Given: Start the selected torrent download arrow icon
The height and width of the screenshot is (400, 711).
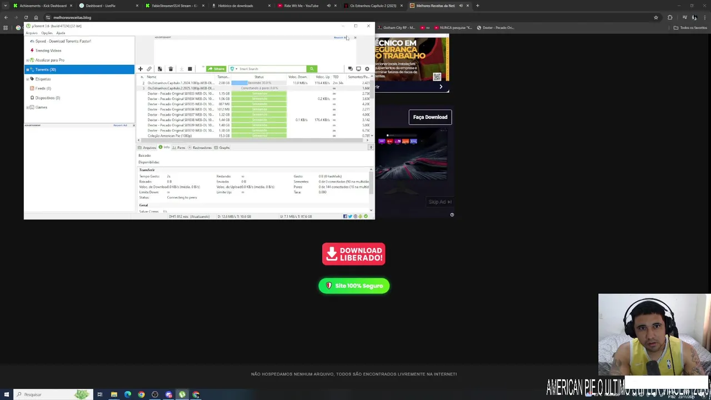Looking at the screenshot, I should pyautogui.click(x=181, y=69).
